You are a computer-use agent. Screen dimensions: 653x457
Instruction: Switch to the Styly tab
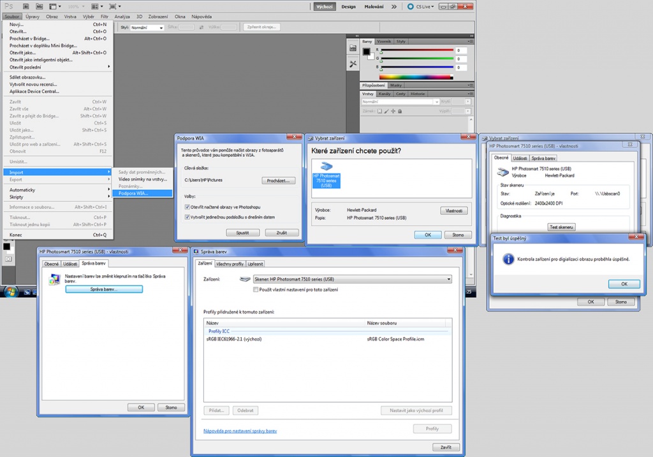coord(401,41)
